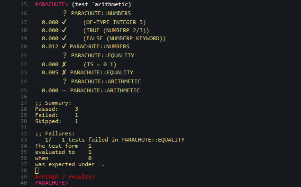Screen dimensions: 301x187
Task: Click the question mark before PARACHUTE::EQUALITY
Action: pyautogui.click(x=64, y=55)
